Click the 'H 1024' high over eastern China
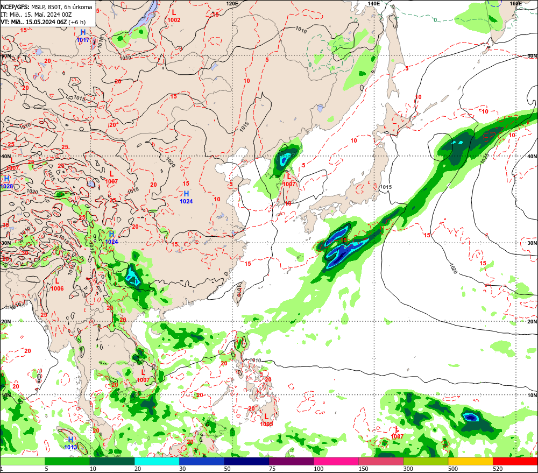Viewport: 538px width, 473px height. [x=186, y=197]
